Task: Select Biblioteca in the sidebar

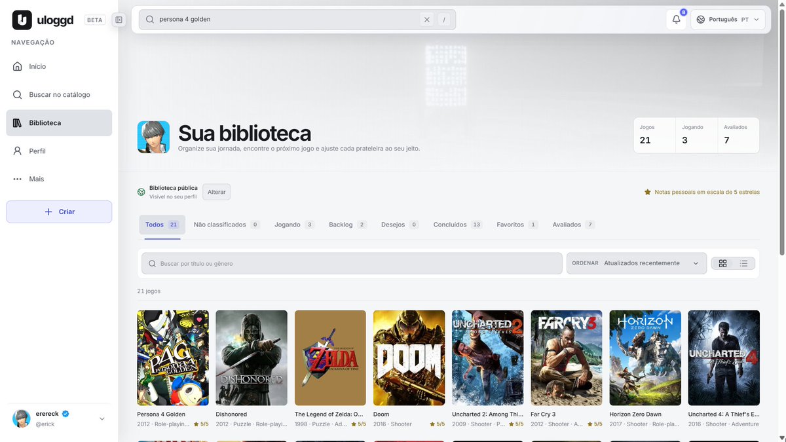Action: tap(59, 122)
